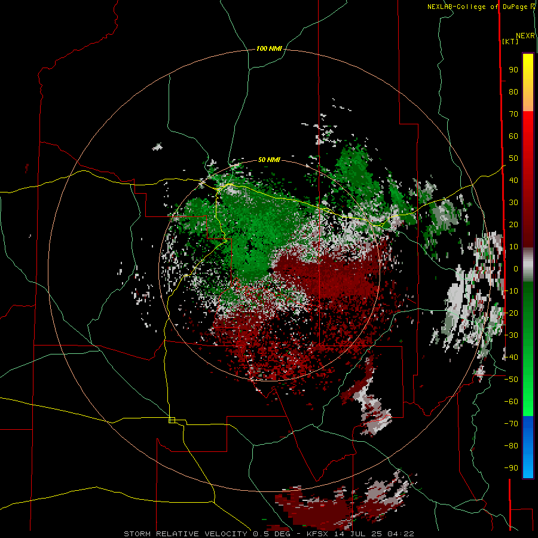Click the positive 40 scale label
This screenshot has width=538, height=538.
click(513, 181)
